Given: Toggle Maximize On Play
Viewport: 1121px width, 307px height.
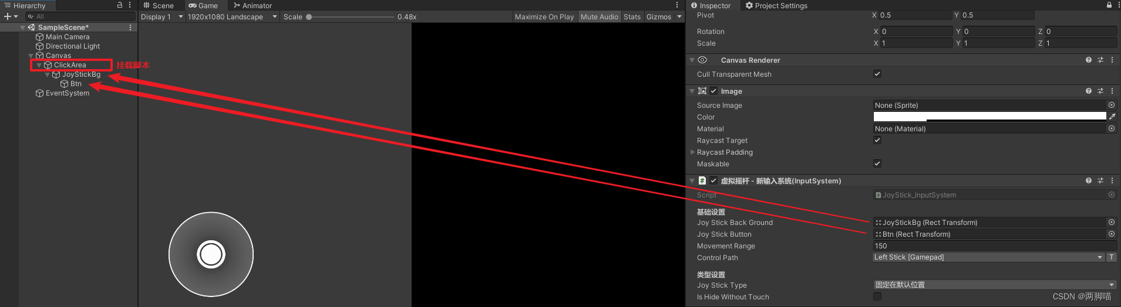Looking at the screenshot, I should 544,16.
